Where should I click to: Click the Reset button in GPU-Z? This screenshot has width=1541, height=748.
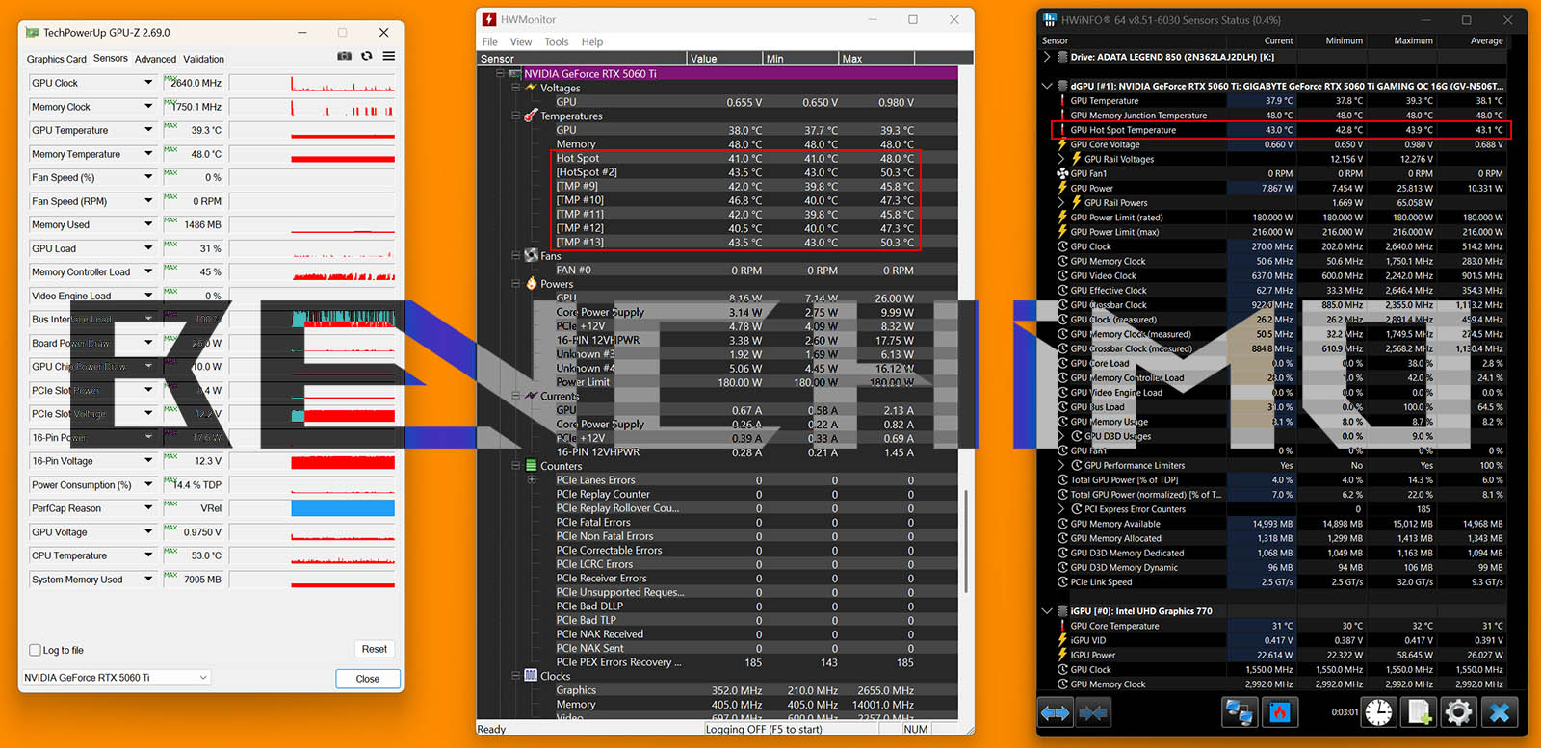click(x=375, y=650)
